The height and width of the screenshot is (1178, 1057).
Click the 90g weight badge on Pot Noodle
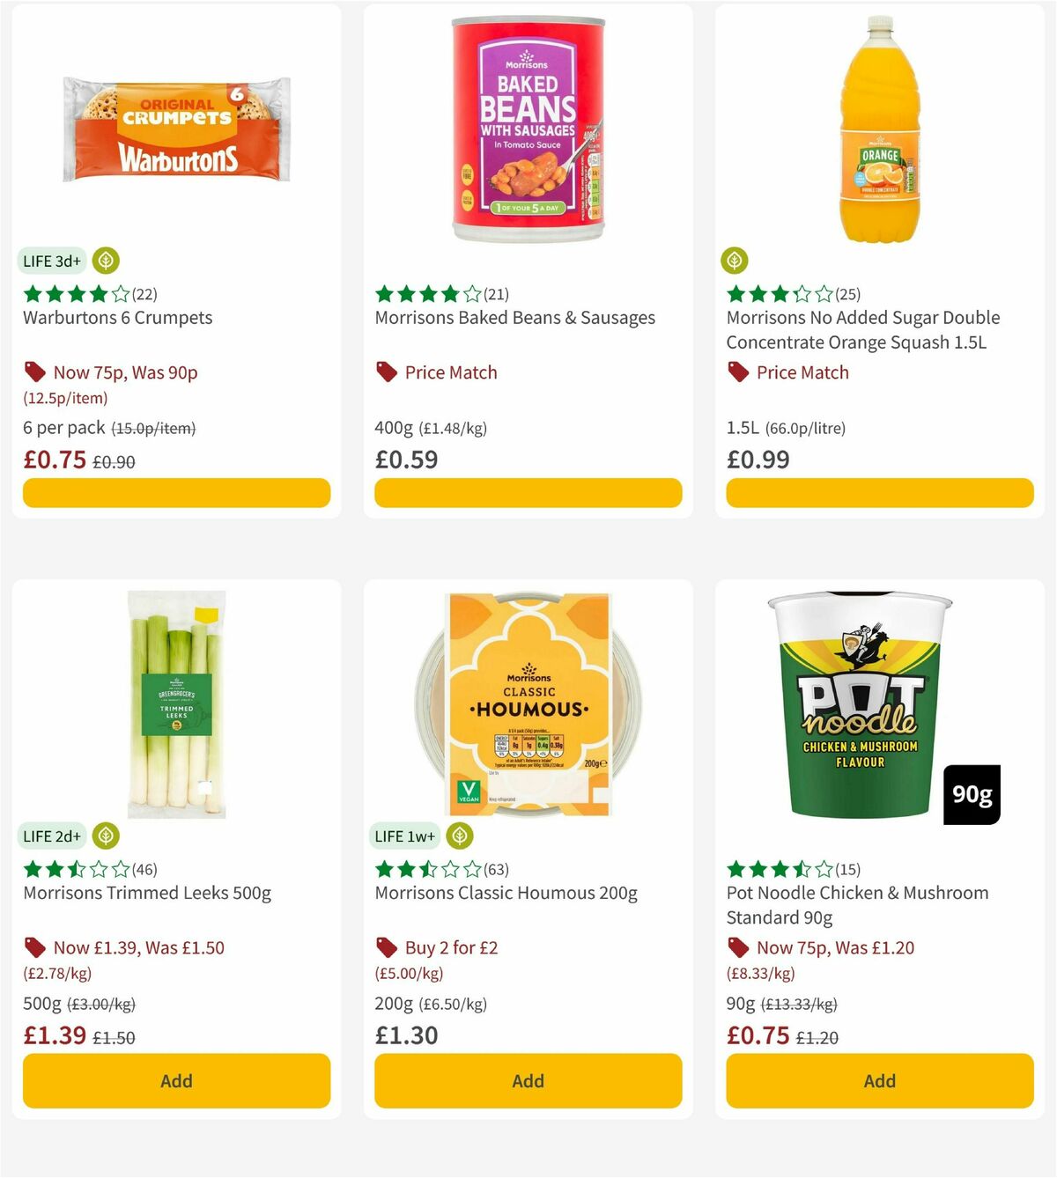[971, 793]
